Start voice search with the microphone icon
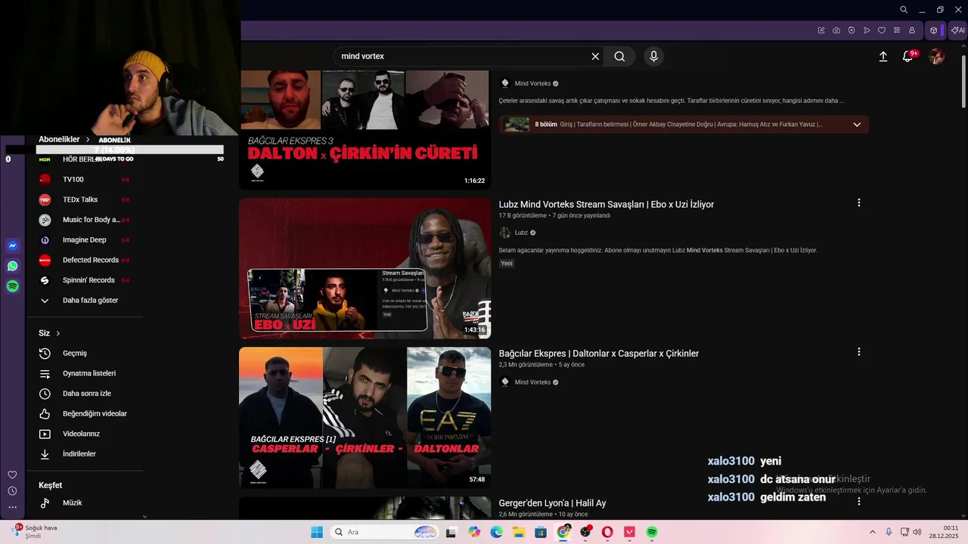 point(653,56)
